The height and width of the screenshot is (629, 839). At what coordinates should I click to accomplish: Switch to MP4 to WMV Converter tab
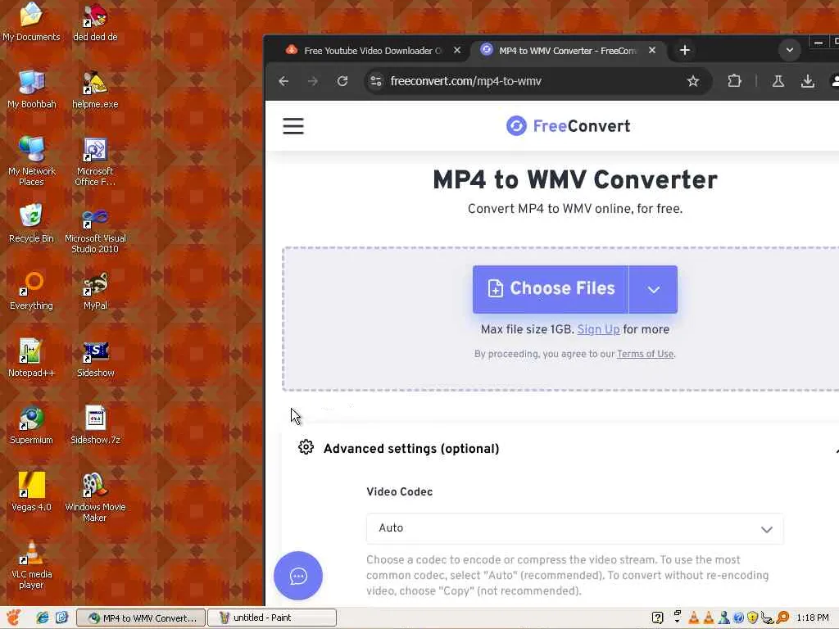569,51
